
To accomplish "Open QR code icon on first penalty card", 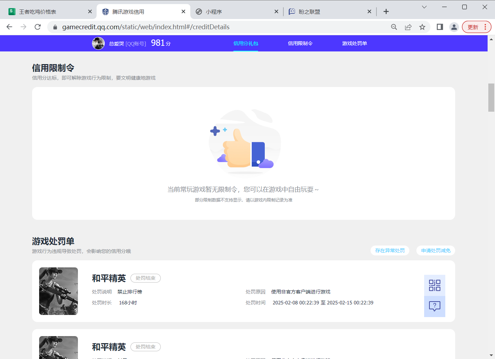I will click(435, 285).
